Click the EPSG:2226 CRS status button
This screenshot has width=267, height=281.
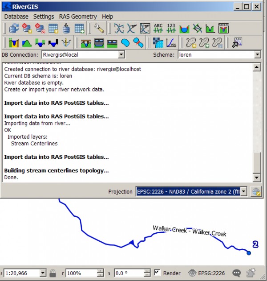point(206,273)
